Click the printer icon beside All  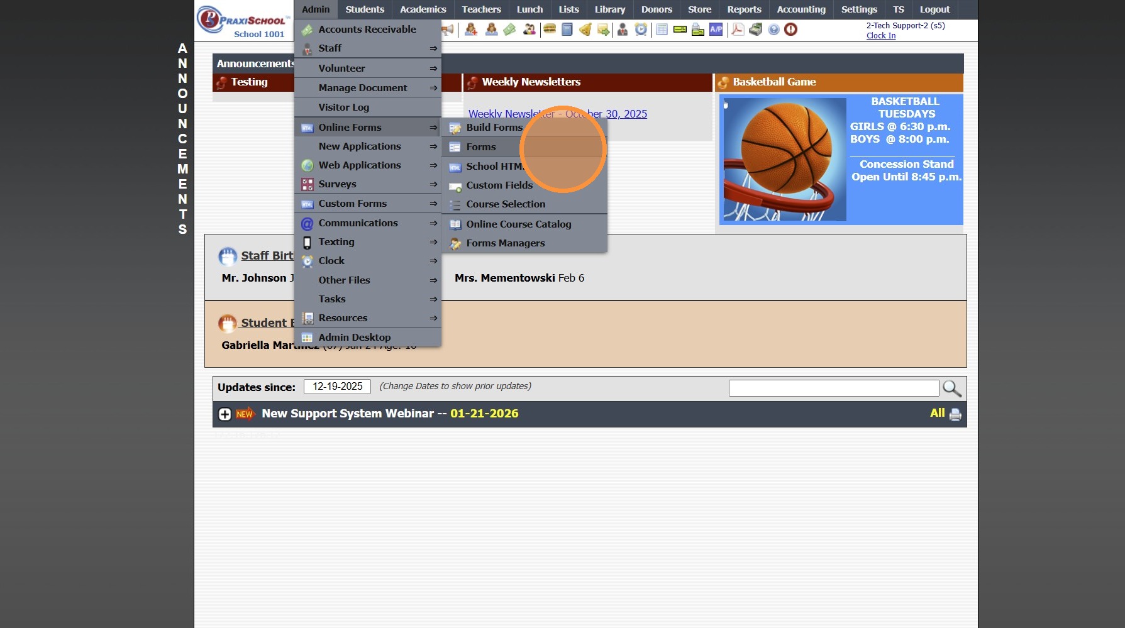coord(955,414)
